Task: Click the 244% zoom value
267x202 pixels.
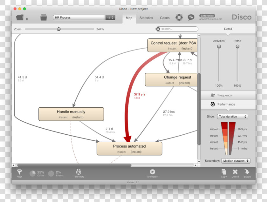Action: click(x=100, y=29)
